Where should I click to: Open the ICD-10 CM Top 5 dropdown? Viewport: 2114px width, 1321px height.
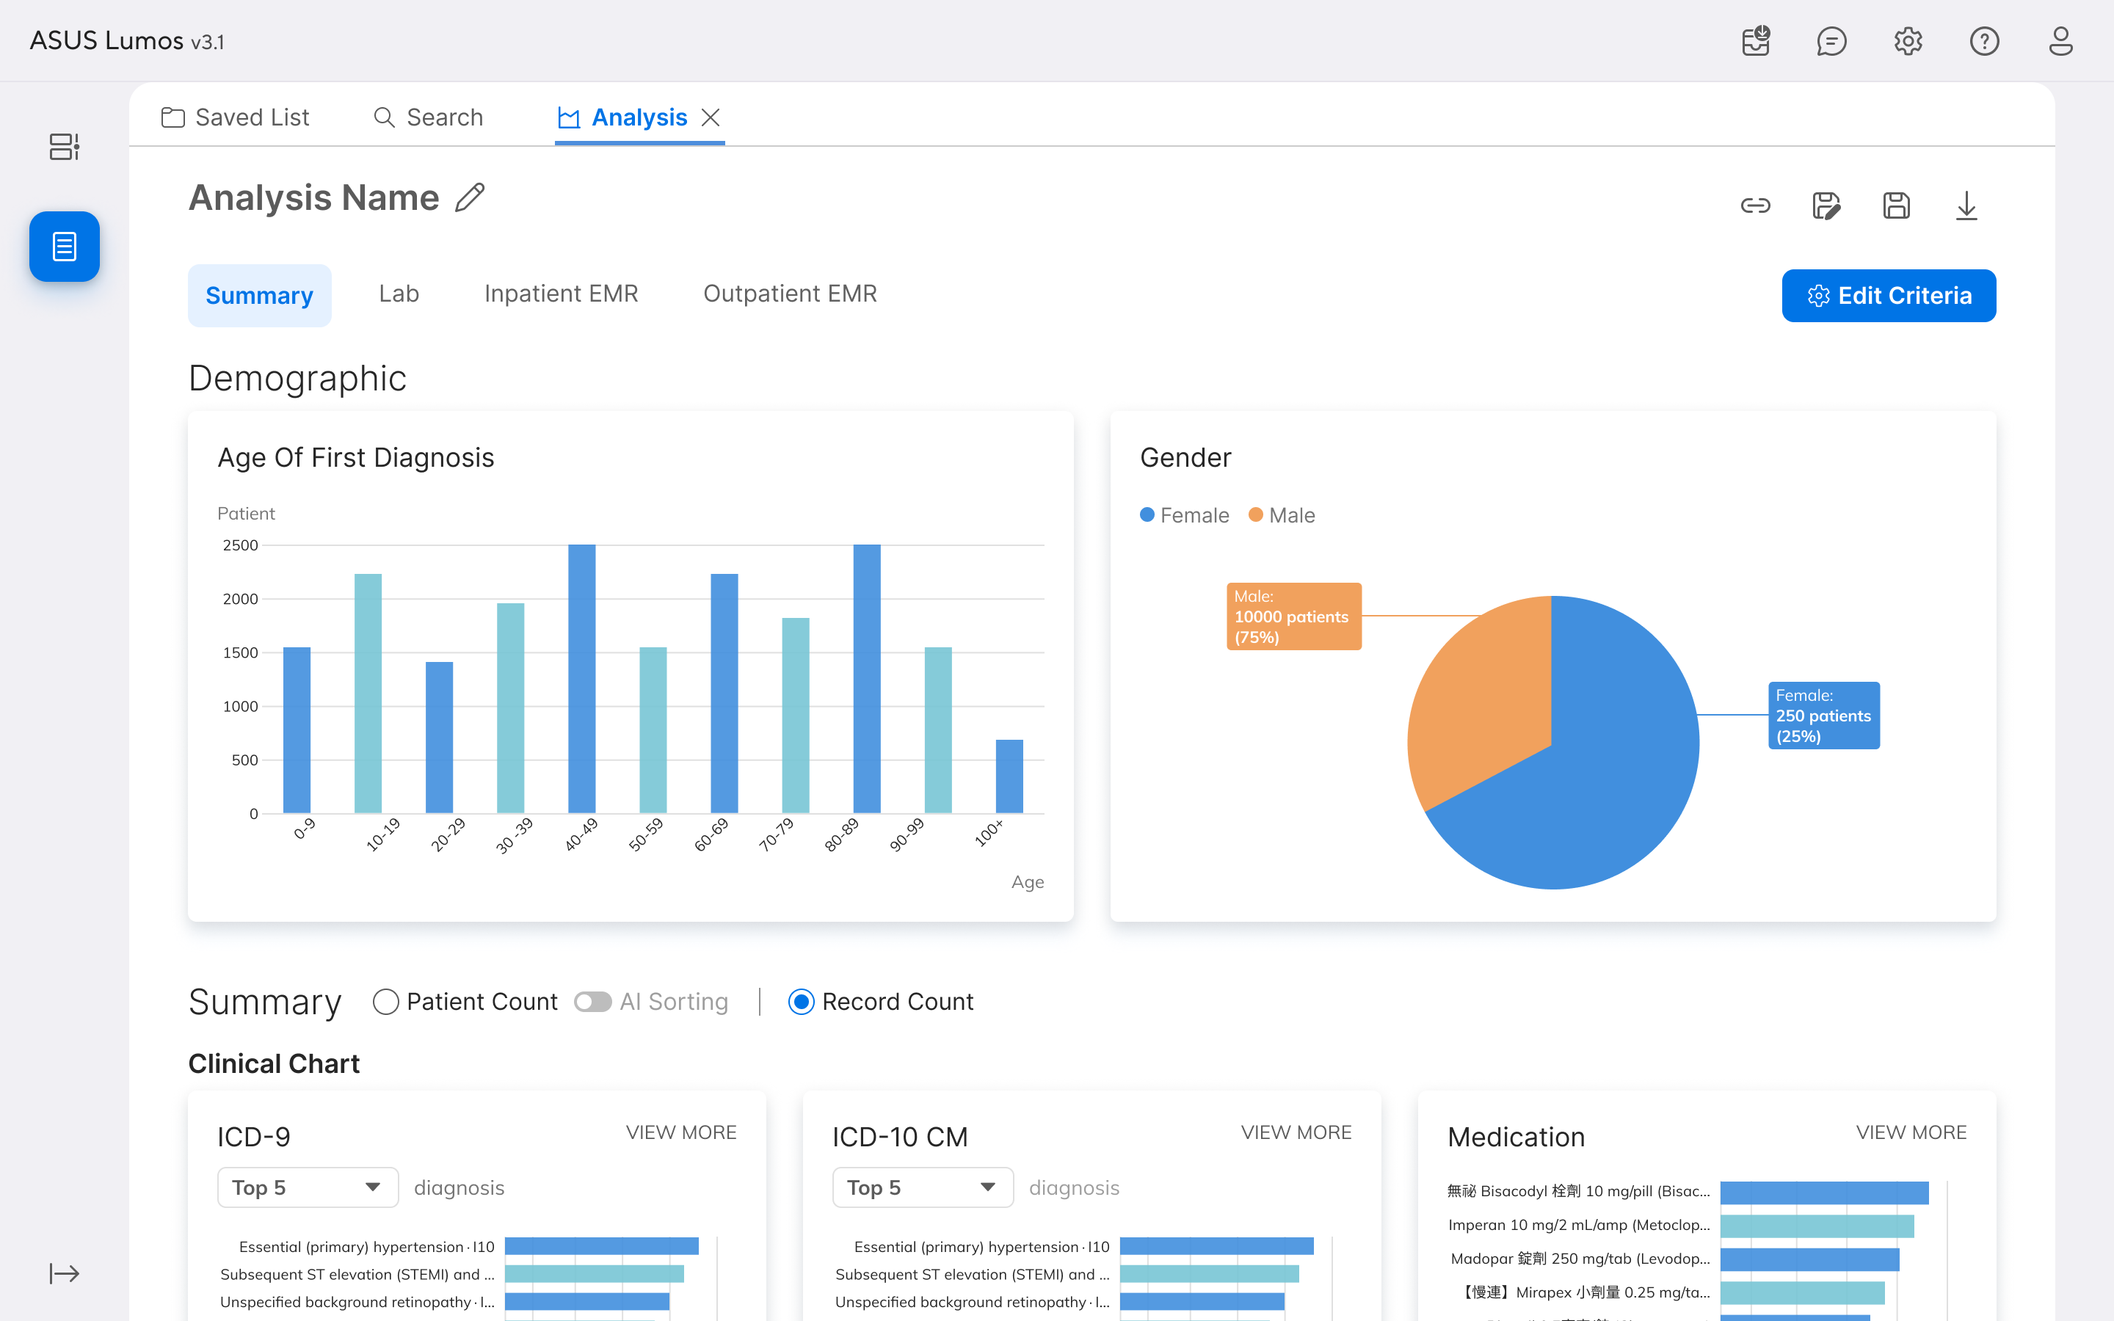tap(923, 1187)
